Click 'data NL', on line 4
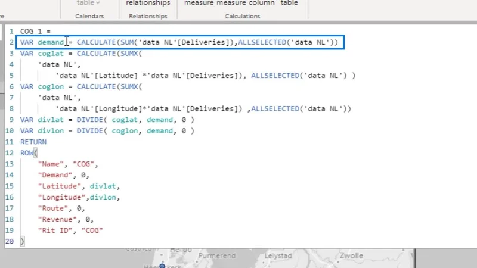The height and width of the screenshot is (268, 477). point(59,64)
